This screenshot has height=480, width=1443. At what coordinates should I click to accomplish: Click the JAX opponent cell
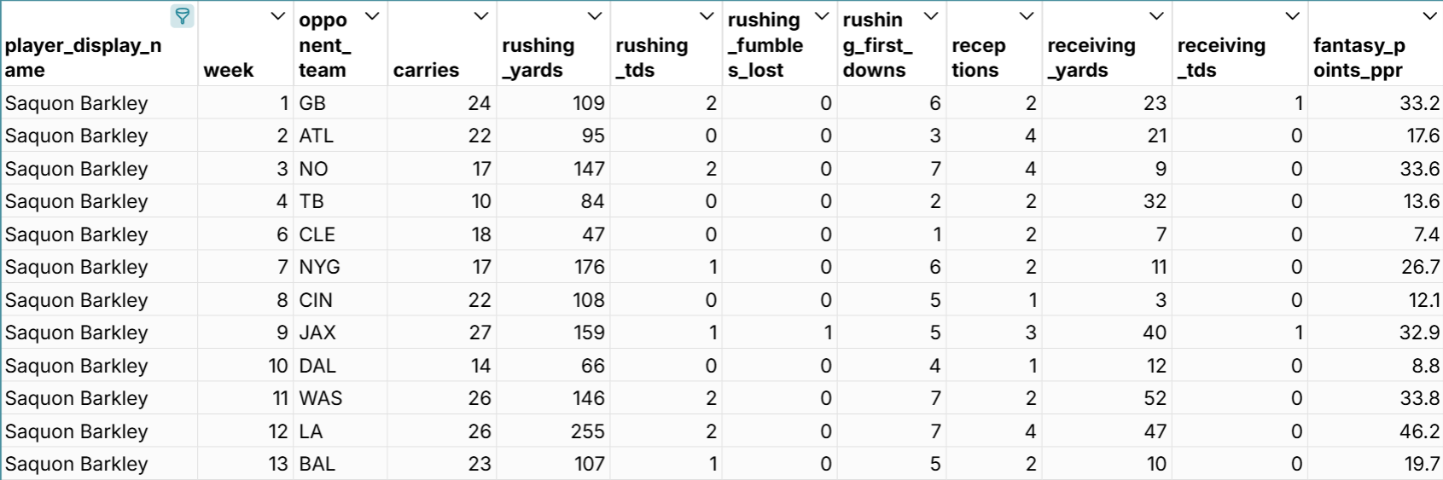(340, 333)
